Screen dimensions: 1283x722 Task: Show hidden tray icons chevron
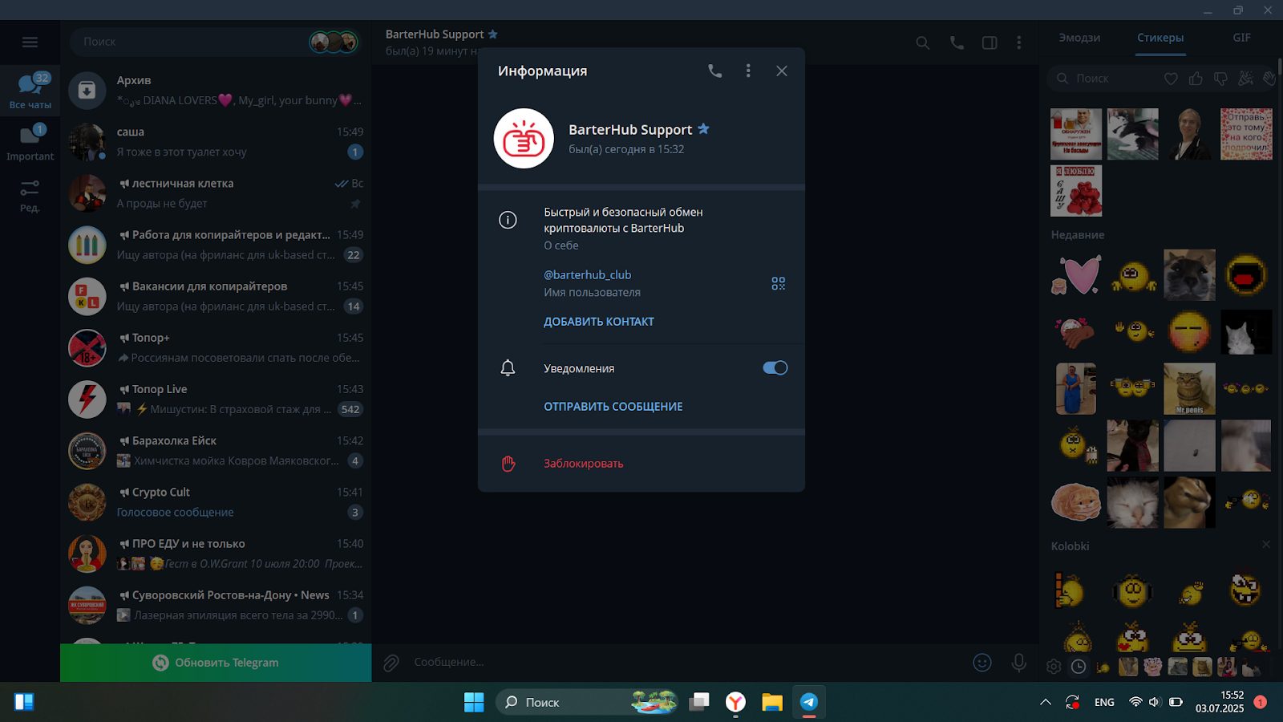1046,702
